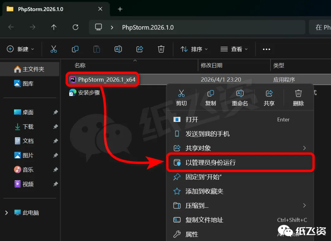Open the 查看 view dropdown
This screenshot has width=331, height=241.
[x=234, y=49]
